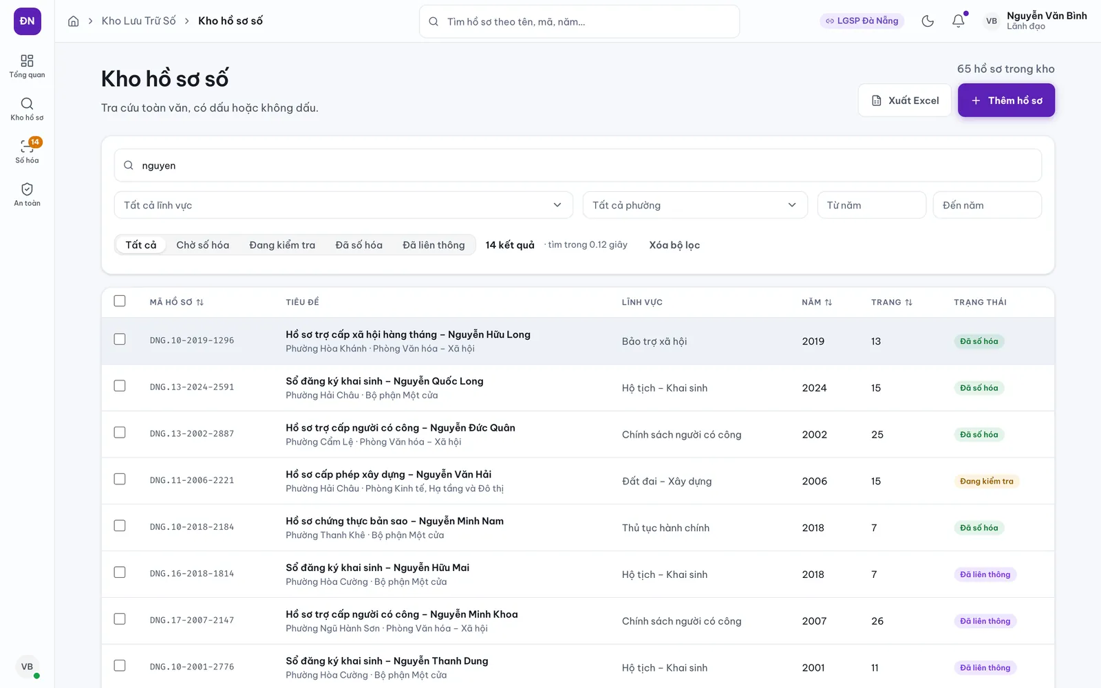Viewport: 1101px width, 688px height.
Task: Select the Chờ số hóa tab
Action: [203, 245]
